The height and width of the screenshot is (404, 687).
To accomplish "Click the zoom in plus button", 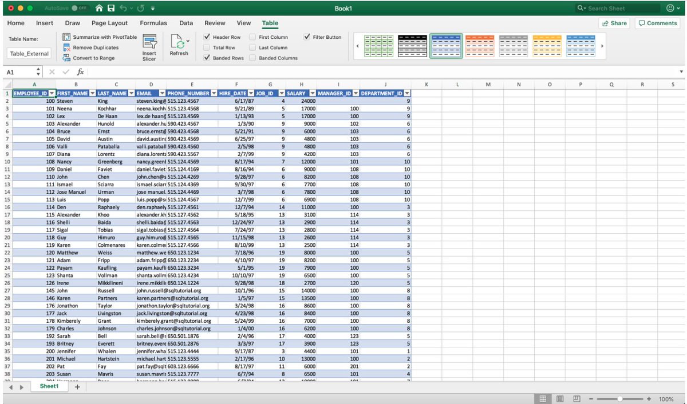I will coord(649,399).
